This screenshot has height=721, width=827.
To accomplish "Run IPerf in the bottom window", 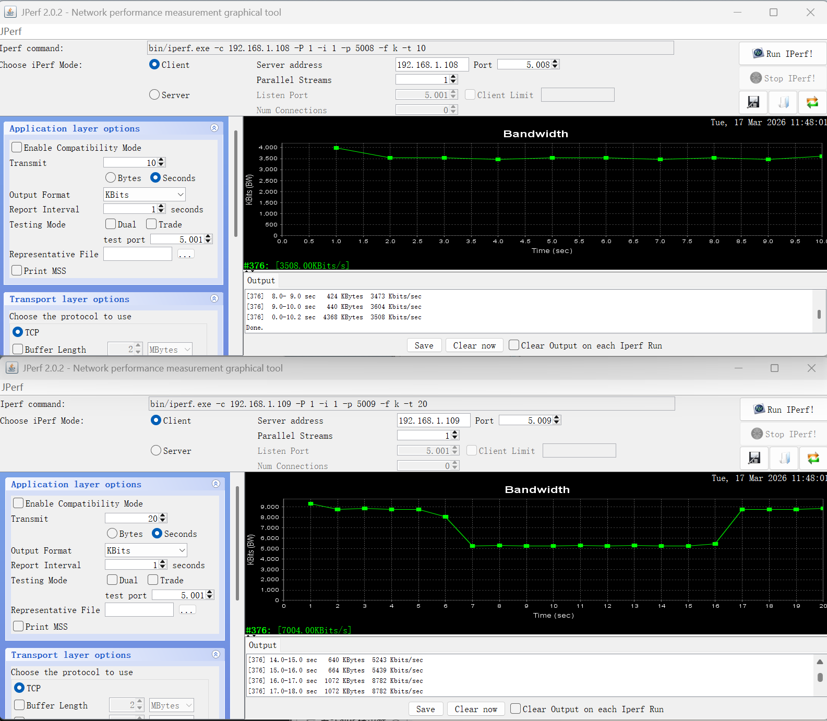I will [784, 410].
